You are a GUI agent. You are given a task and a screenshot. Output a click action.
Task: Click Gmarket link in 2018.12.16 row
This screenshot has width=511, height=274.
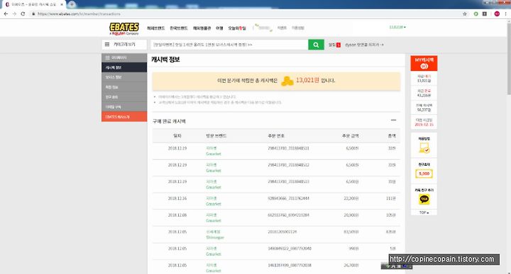coord(214,204)
